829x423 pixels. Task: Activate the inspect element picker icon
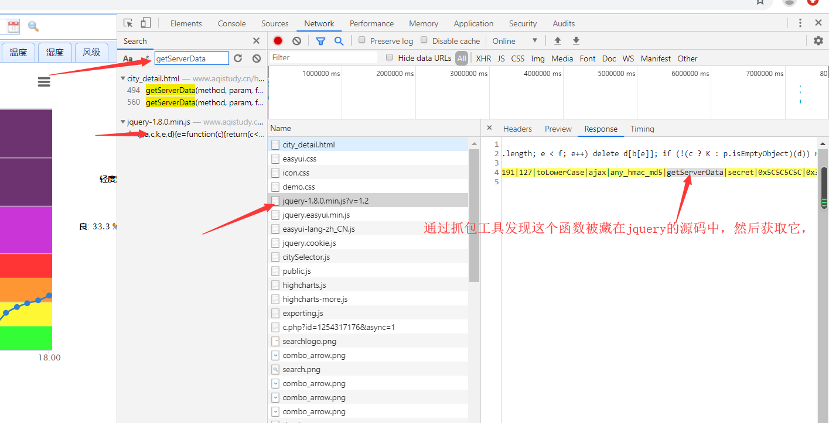pyautogui.click(x=128, y=23)
